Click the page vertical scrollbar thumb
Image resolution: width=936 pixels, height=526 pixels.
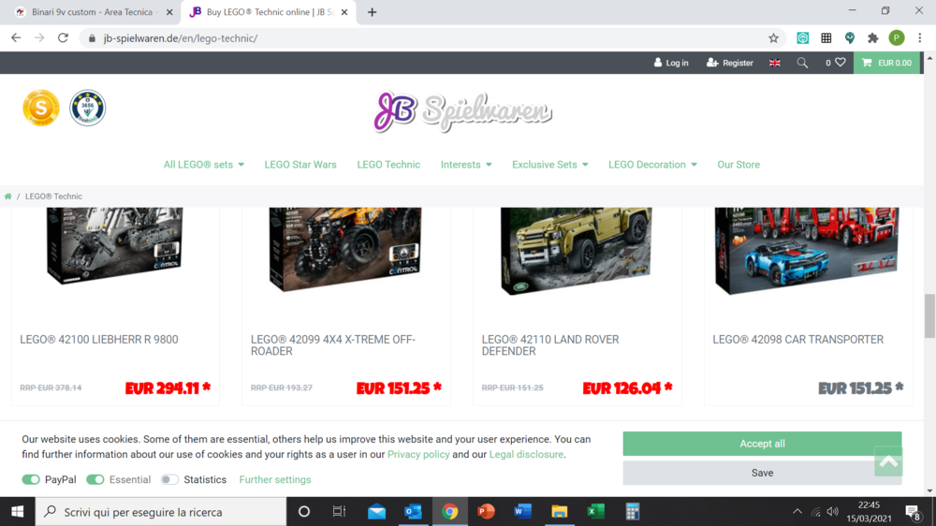pos(929,315)
